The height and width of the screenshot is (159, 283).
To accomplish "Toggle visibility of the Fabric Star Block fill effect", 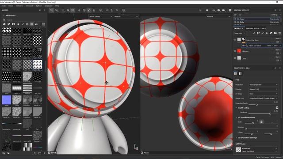I will [x=243, y=45].
